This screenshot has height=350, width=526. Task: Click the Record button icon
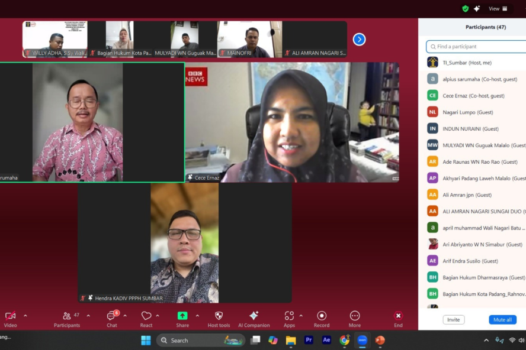(322, 316)
